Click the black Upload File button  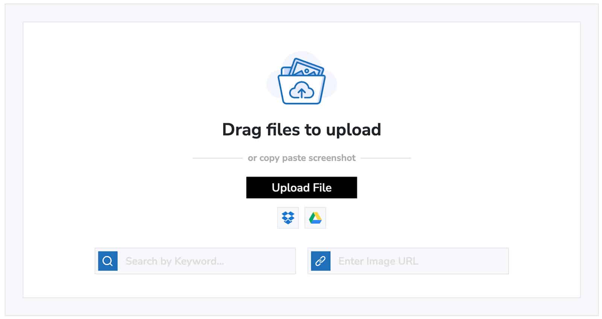(x=301, y=188)
